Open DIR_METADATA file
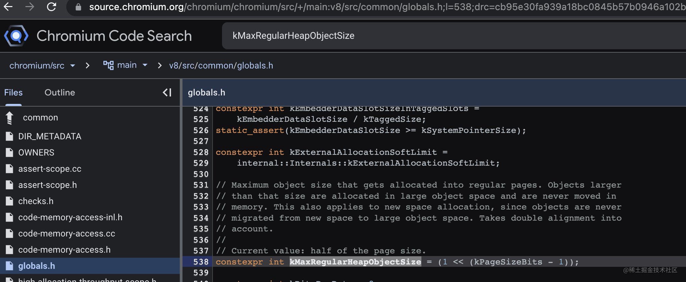686x282 pixels. coord(50,136)
